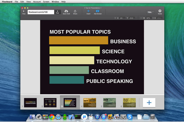184x122 pixels.
Task: Open Terminal from the Dock
Action: 78,117
